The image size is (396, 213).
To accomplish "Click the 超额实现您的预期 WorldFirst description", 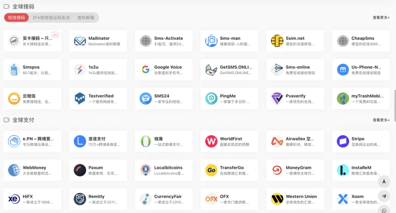I will pyautogui.click(x=234, y=144).
